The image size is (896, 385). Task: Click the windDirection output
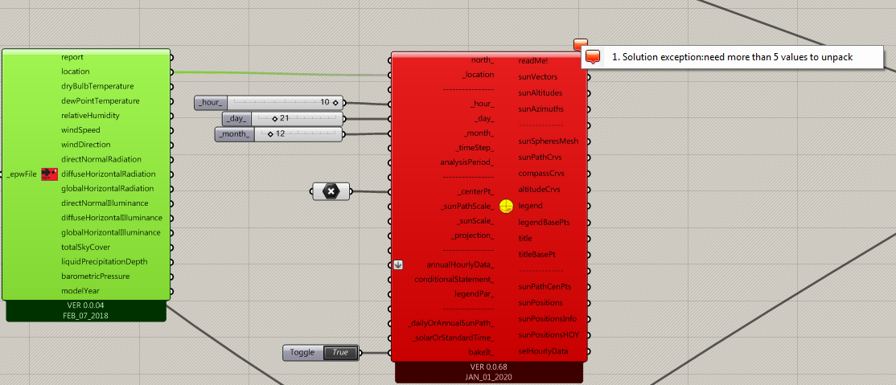coord(86,145)
